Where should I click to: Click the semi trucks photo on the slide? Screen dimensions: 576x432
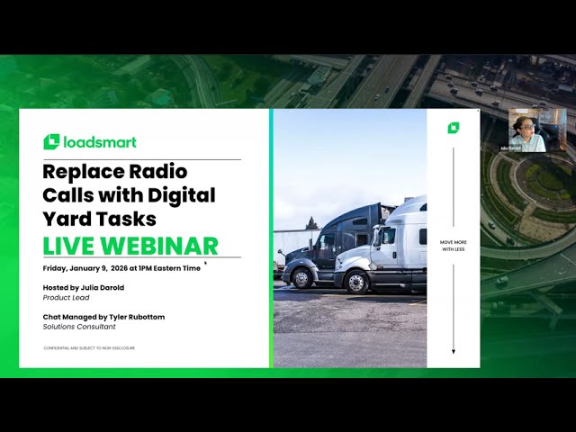pyautogui.click(x=350, y=238)
